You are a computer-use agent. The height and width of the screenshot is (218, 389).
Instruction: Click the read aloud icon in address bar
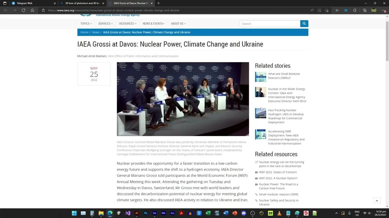(x=312, y=10)
